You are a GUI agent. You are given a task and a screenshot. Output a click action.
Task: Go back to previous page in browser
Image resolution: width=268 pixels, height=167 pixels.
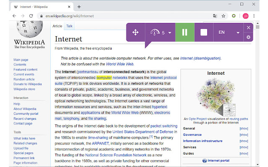(14, 16)
